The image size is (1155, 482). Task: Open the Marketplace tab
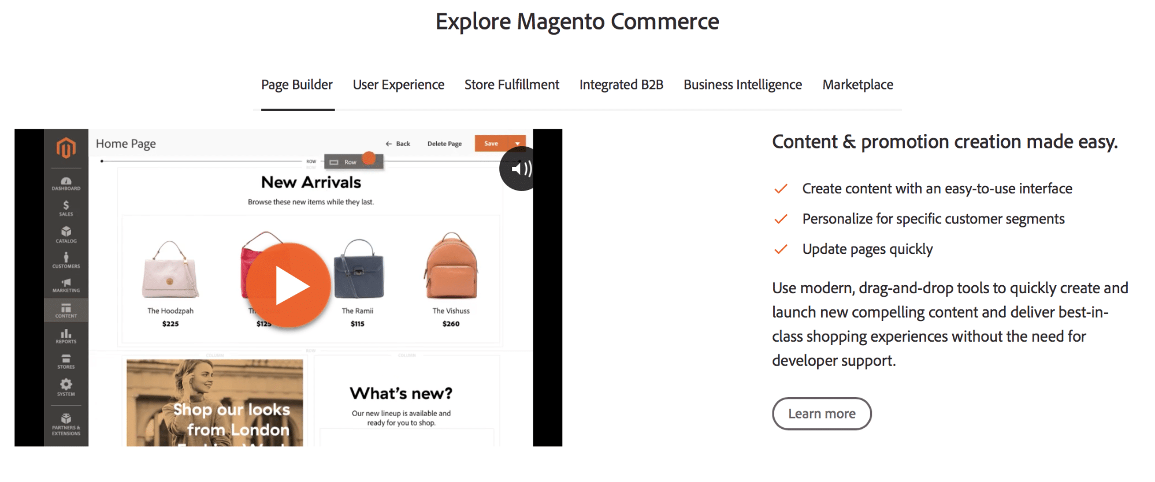(x=857, y=85)
